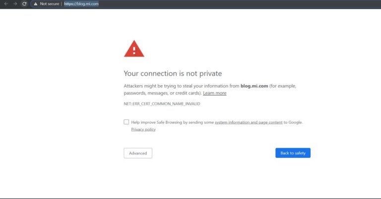Open the Privacy policy link
The image size is (381, 199).
pyautogui.click(x=143, y=129)
